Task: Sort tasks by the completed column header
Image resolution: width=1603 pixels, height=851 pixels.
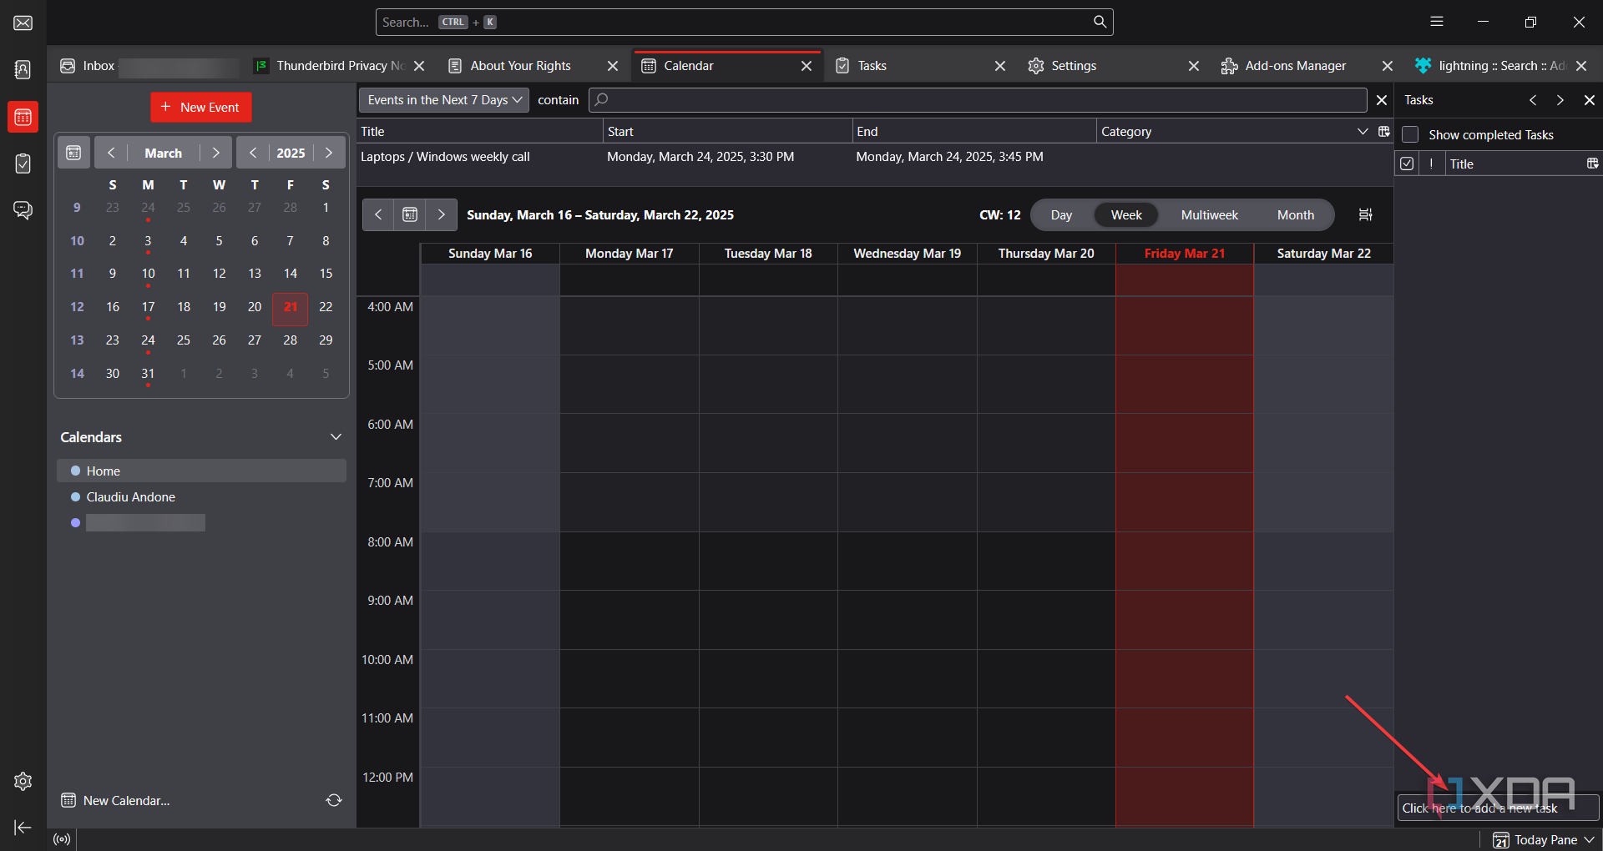Action: pyautogui.click(x=1408, y=164)
